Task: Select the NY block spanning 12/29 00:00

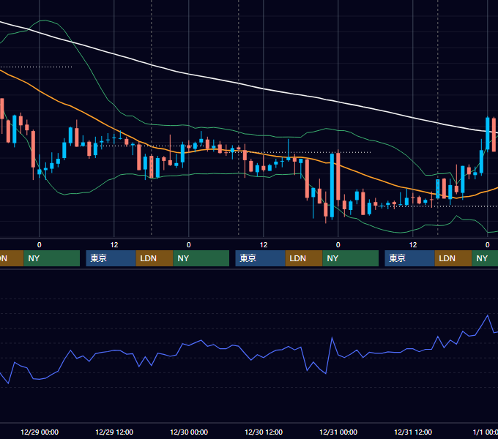Action: click(x=51, y=258)
